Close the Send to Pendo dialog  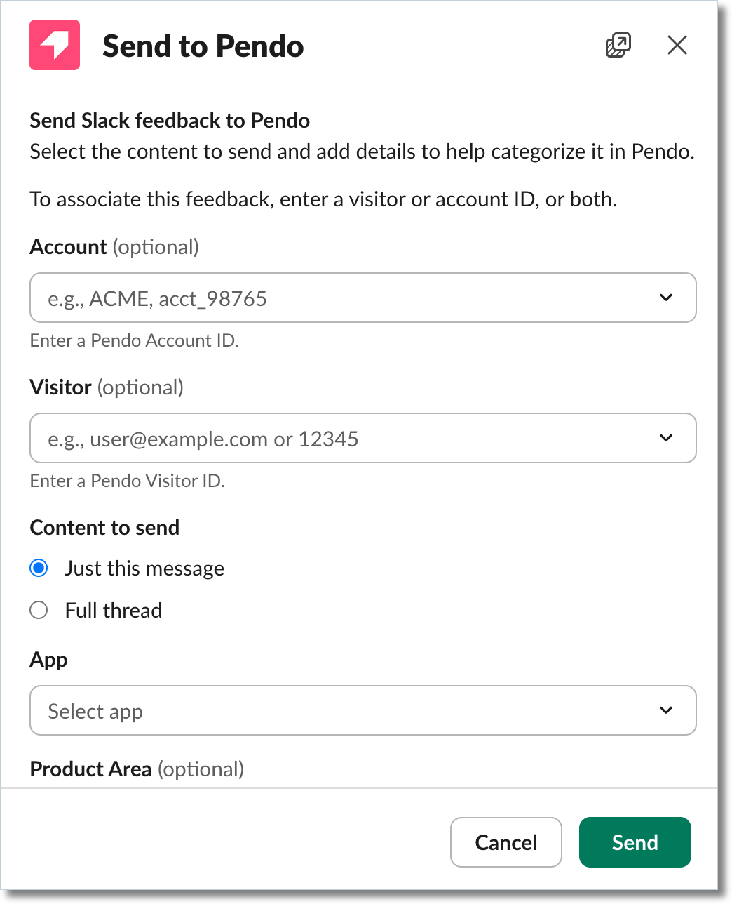[x=677, y=45]
